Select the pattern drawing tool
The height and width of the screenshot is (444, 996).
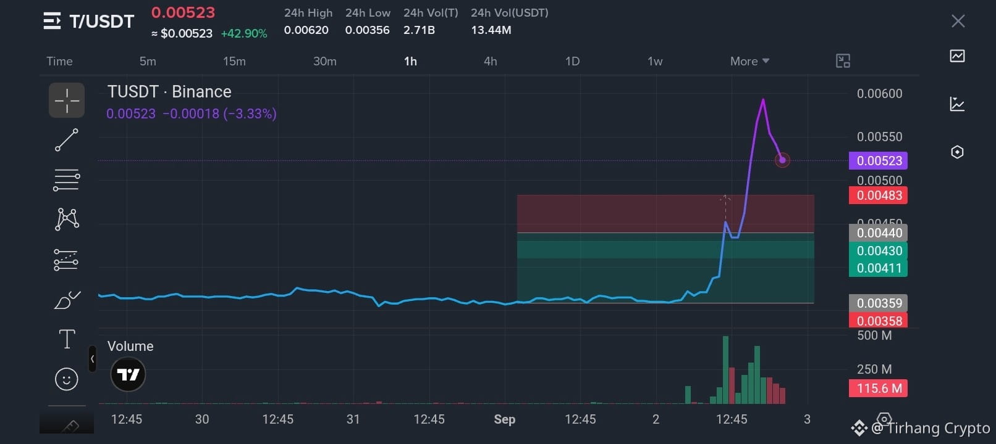click(x=67, y=220)
